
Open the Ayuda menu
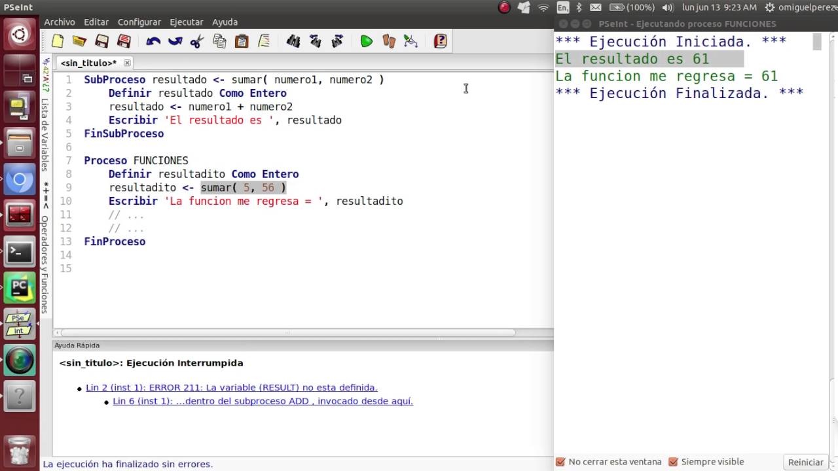pos(225,22)
